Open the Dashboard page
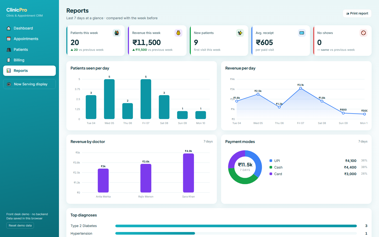 tap(29, 28)
